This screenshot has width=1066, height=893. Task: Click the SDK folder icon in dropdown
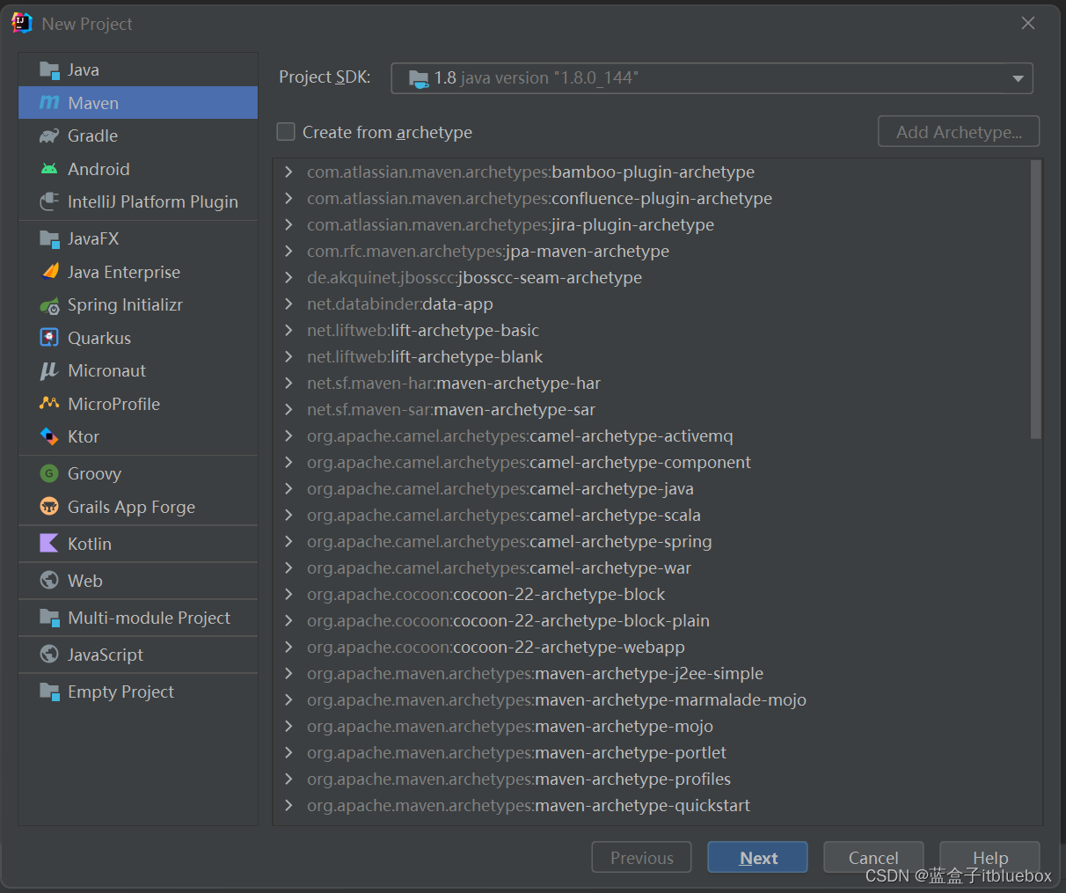tap(419, 78)
